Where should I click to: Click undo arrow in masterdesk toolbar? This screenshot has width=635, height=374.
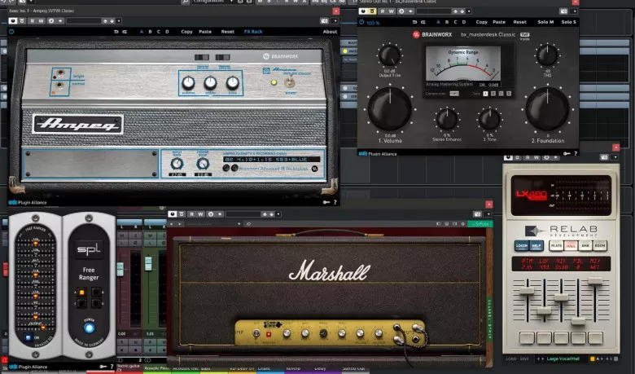coord(414,22)
